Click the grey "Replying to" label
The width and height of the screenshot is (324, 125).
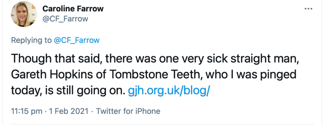pyautogui.click(x=31, y=40)
